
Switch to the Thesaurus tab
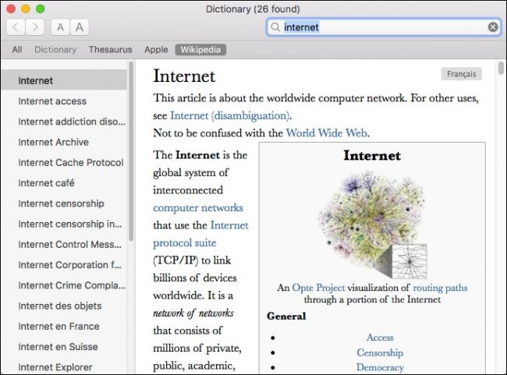coord(110,49)
